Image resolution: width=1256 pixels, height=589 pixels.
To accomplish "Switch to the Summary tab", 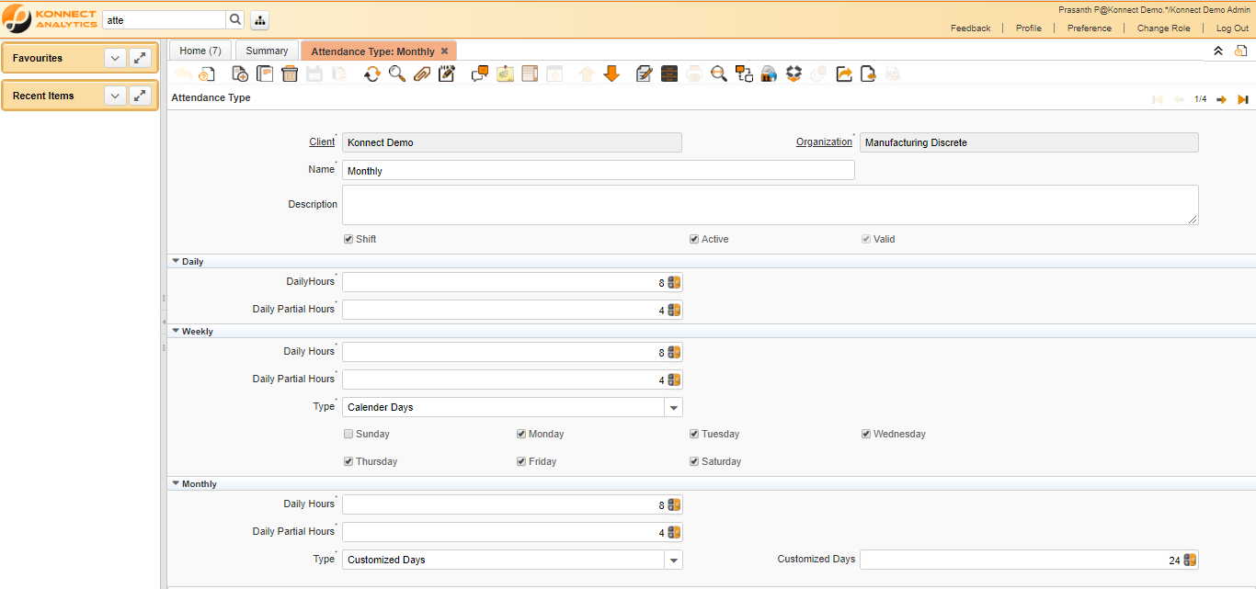I will pos(267,51).
